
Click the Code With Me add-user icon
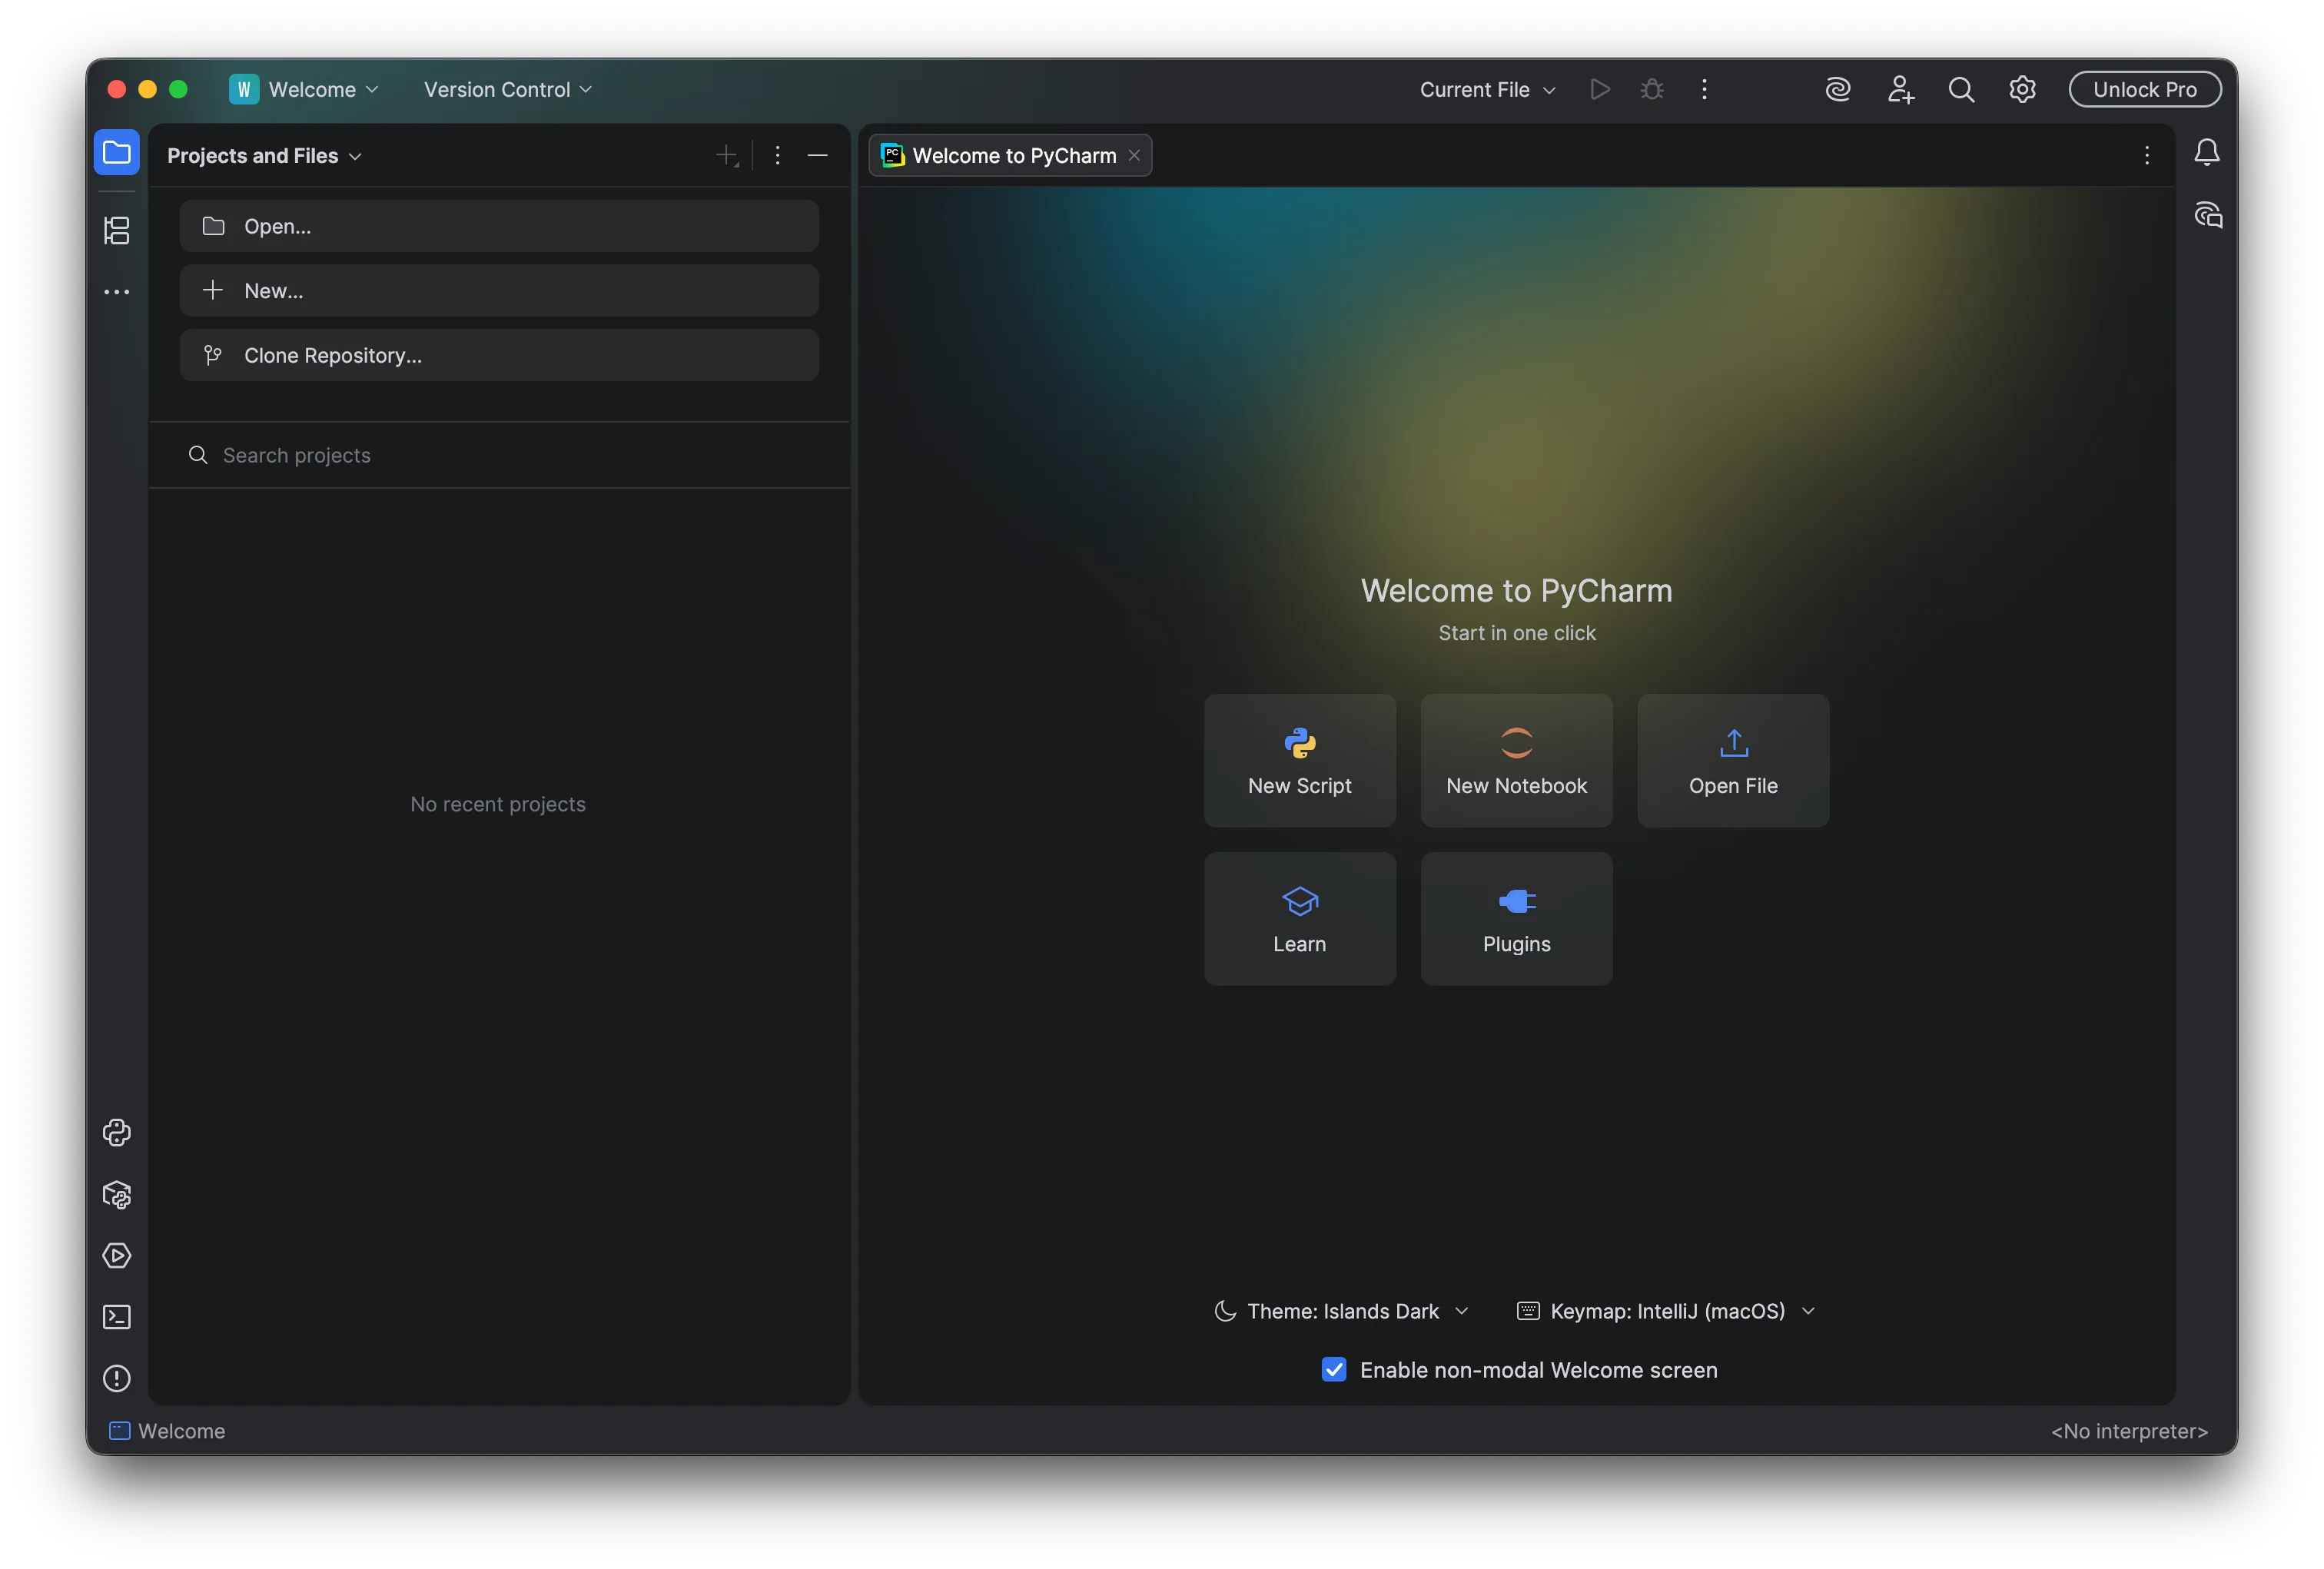pyautogui.click(x=1901, y=89)
